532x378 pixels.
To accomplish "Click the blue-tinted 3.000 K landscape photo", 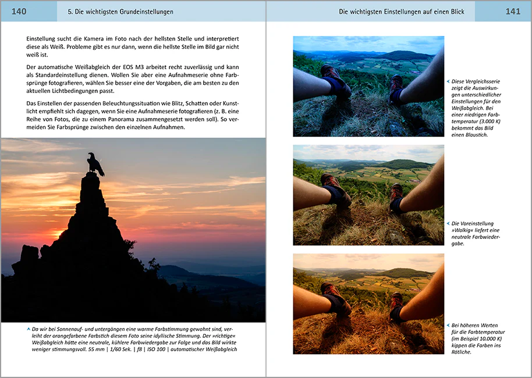I will (x=368, y=87).
